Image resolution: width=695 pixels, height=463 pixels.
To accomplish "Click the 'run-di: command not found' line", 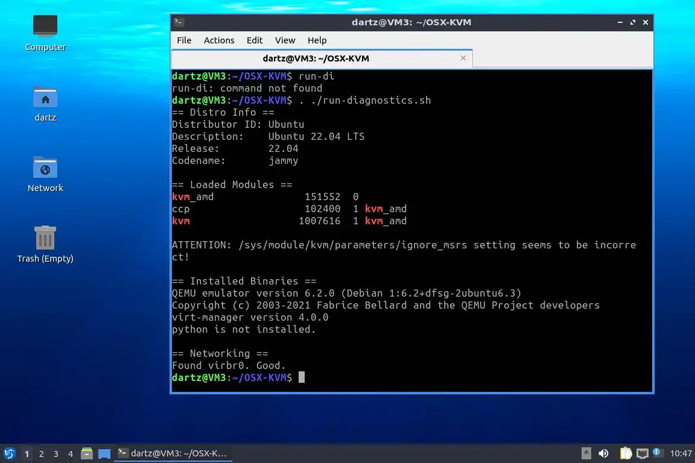I will (247, 88).
